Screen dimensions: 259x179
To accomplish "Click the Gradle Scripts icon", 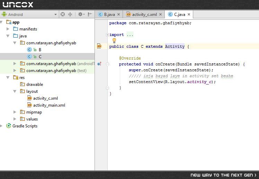I will click(x=9, y=126).
